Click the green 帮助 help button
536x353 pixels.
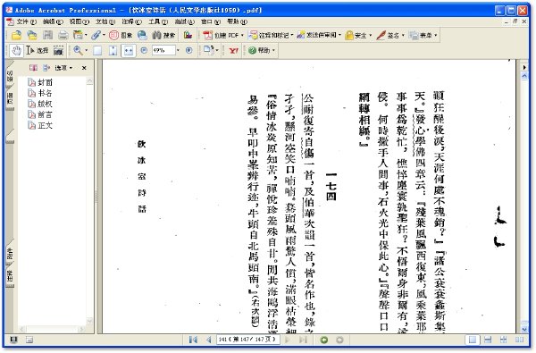262,50
